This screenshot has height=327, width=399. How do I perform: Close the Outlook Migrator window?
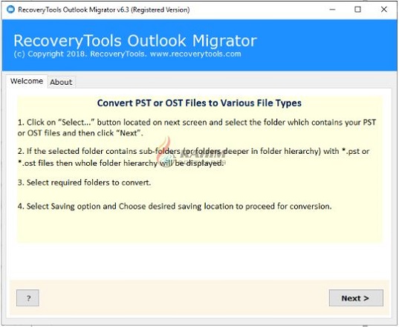tap(383, 10)
